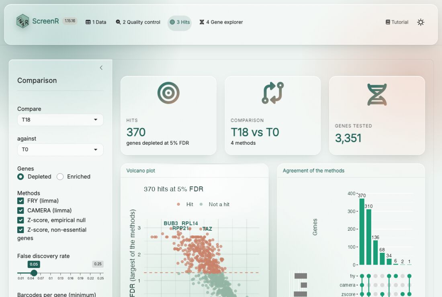The height and width of the screenshot is (297, 442).
Task: Click the TAZ gene label in the volcano plot
Action: coord(207,229)
